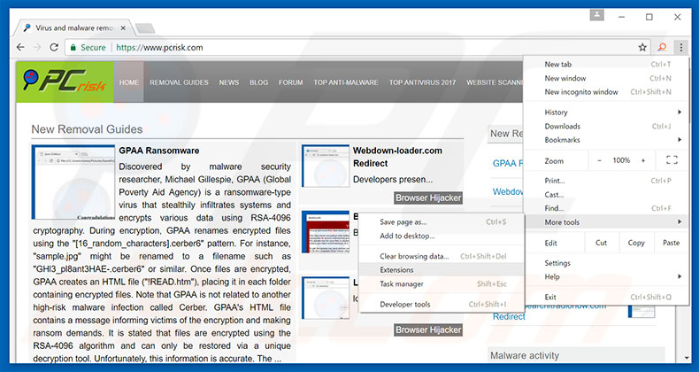This screenshot has height=372, width=699.
Task: Open the NEWS nav item
Action: click(228, 82)
